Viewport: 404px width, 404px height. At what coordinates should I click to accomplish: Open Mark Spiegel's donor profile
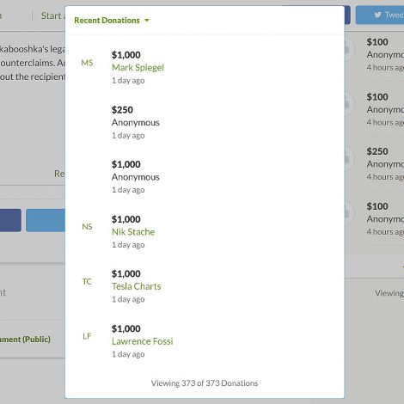click(x=138, y=68)
